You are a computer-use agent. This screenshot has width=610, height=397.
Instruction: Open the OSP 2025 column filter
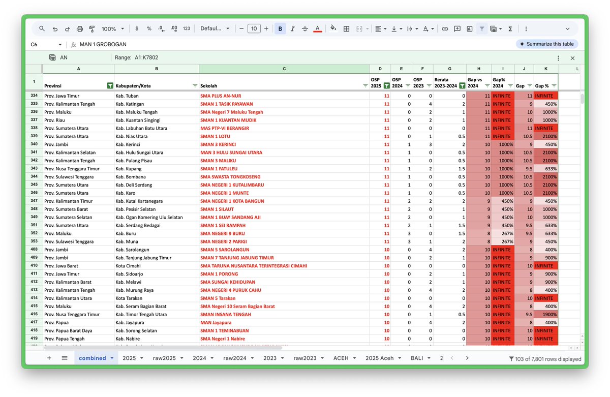coord(386,86)
